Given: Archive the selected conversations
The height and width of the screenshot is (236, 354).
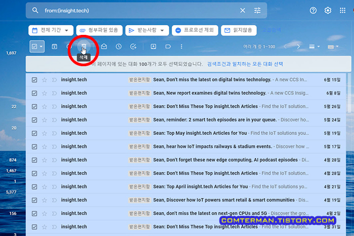Looking at the screenshot, I should pos(55,46).
